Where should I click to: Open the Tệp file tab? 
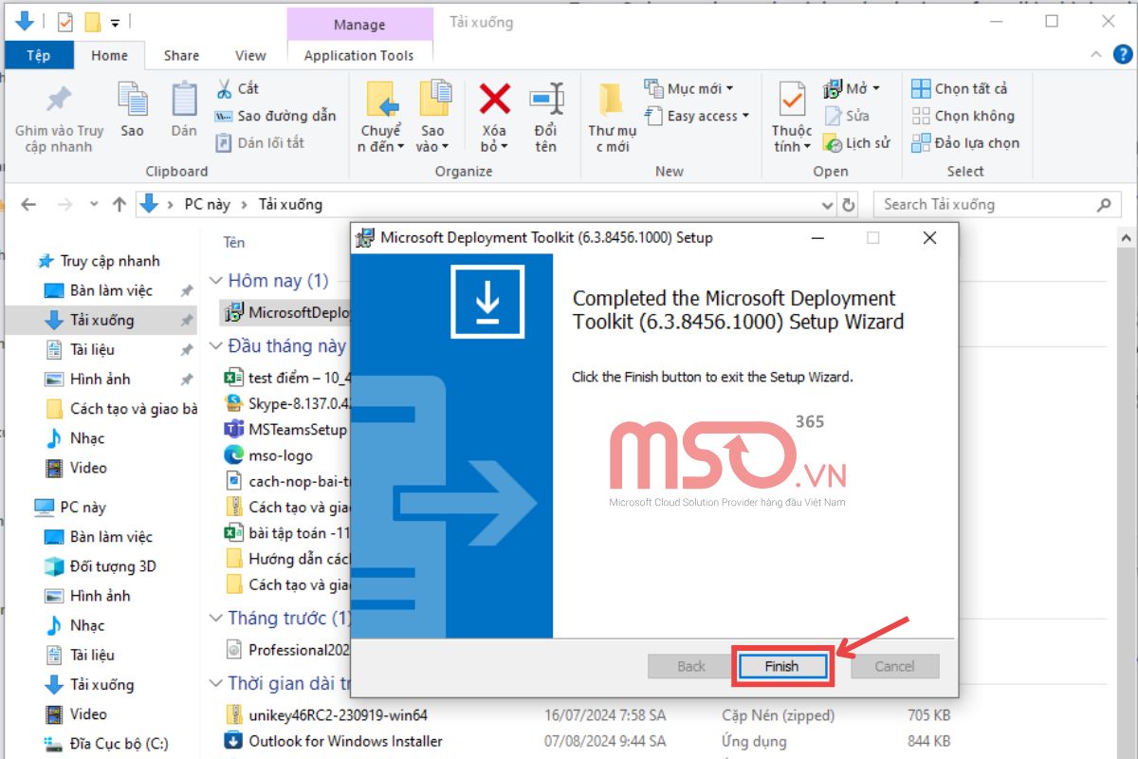tap(39, 55)
